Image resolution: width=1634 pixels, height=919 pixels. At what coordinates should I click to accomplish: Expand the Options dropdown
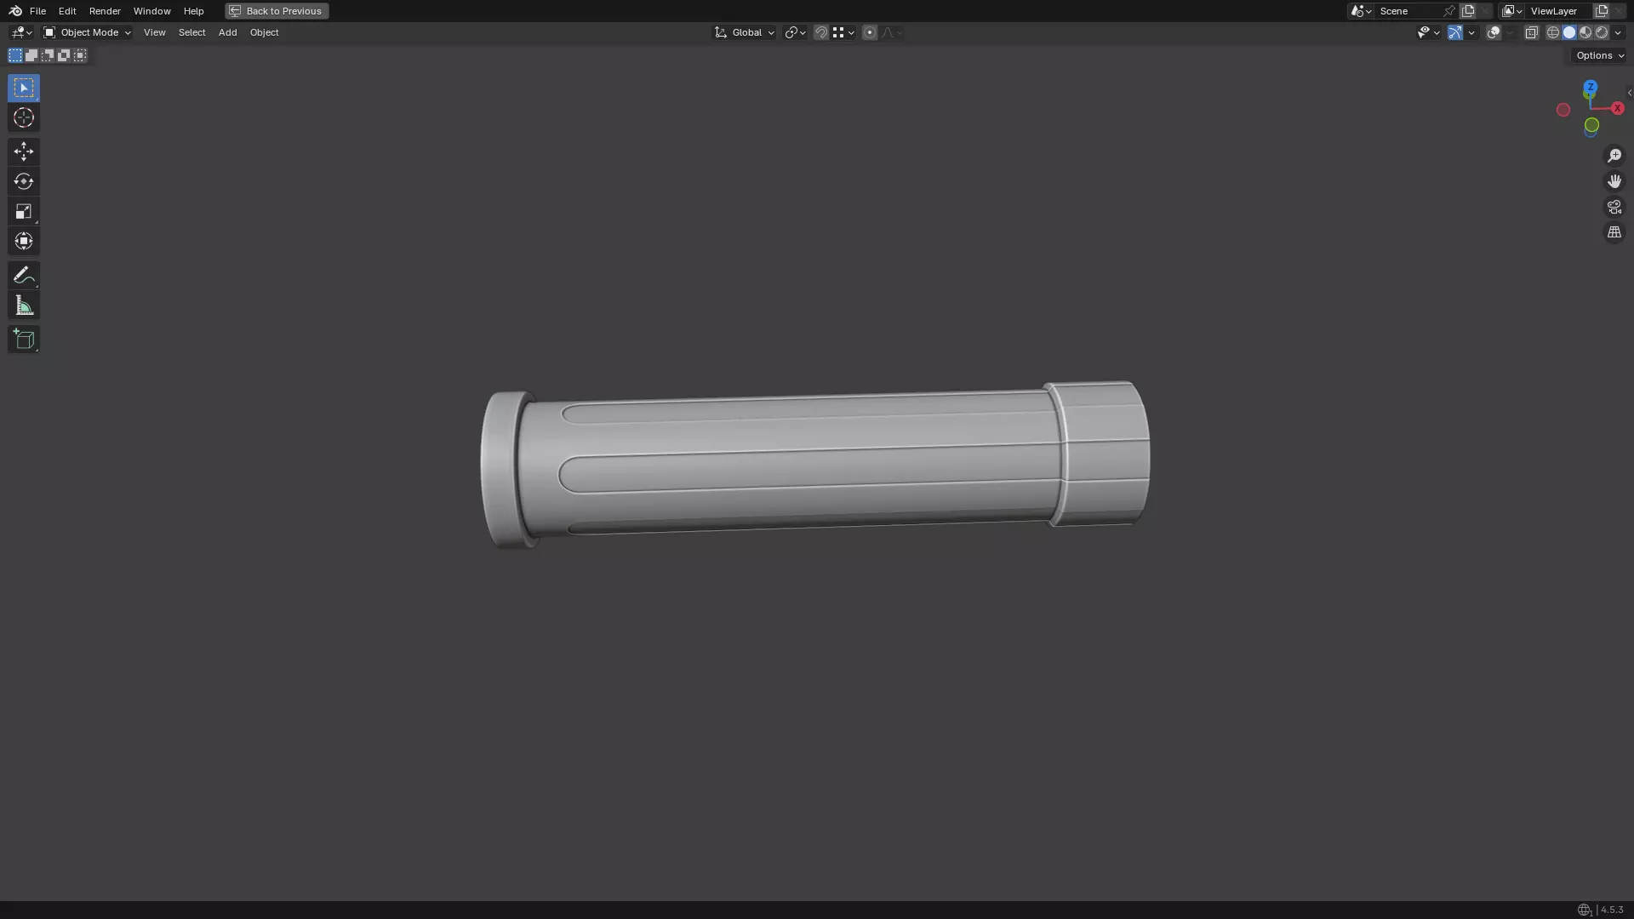[1599, 55]
